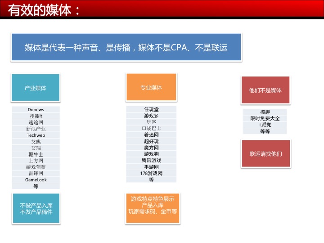Click the 产业媒体 teal box
The height and width of the screenshot is (243, 324).
(36, 88)
